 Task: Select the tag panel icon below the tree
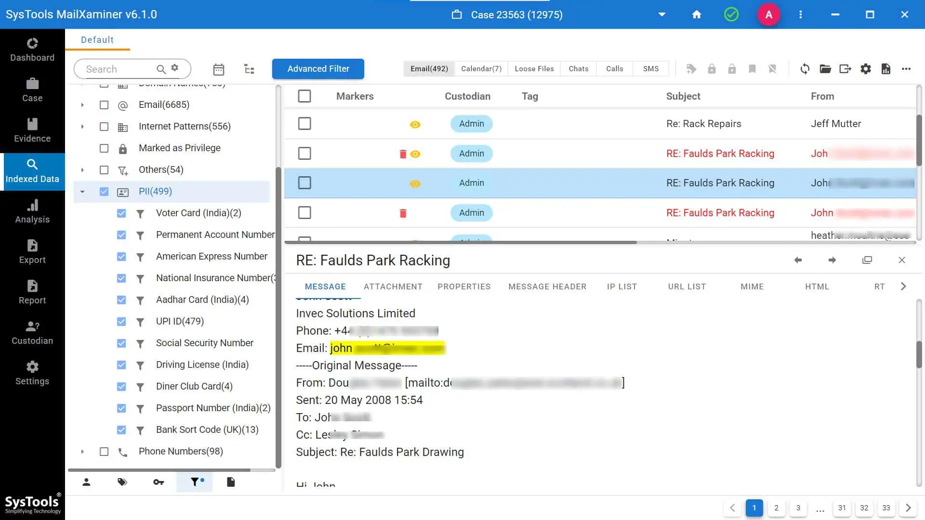(x=122, y=482)
